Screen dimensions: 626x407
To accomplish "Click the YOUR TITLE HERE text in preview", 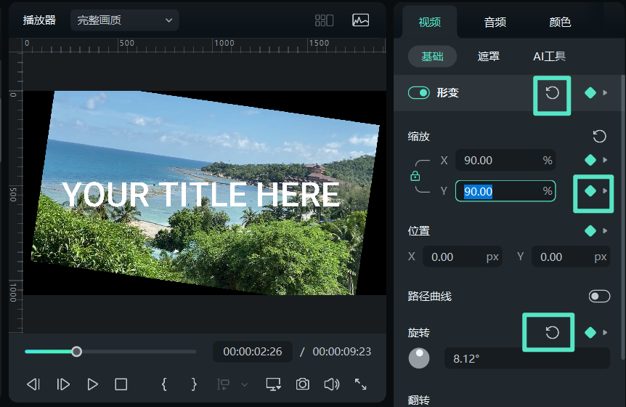I will (x=201, y=195).
